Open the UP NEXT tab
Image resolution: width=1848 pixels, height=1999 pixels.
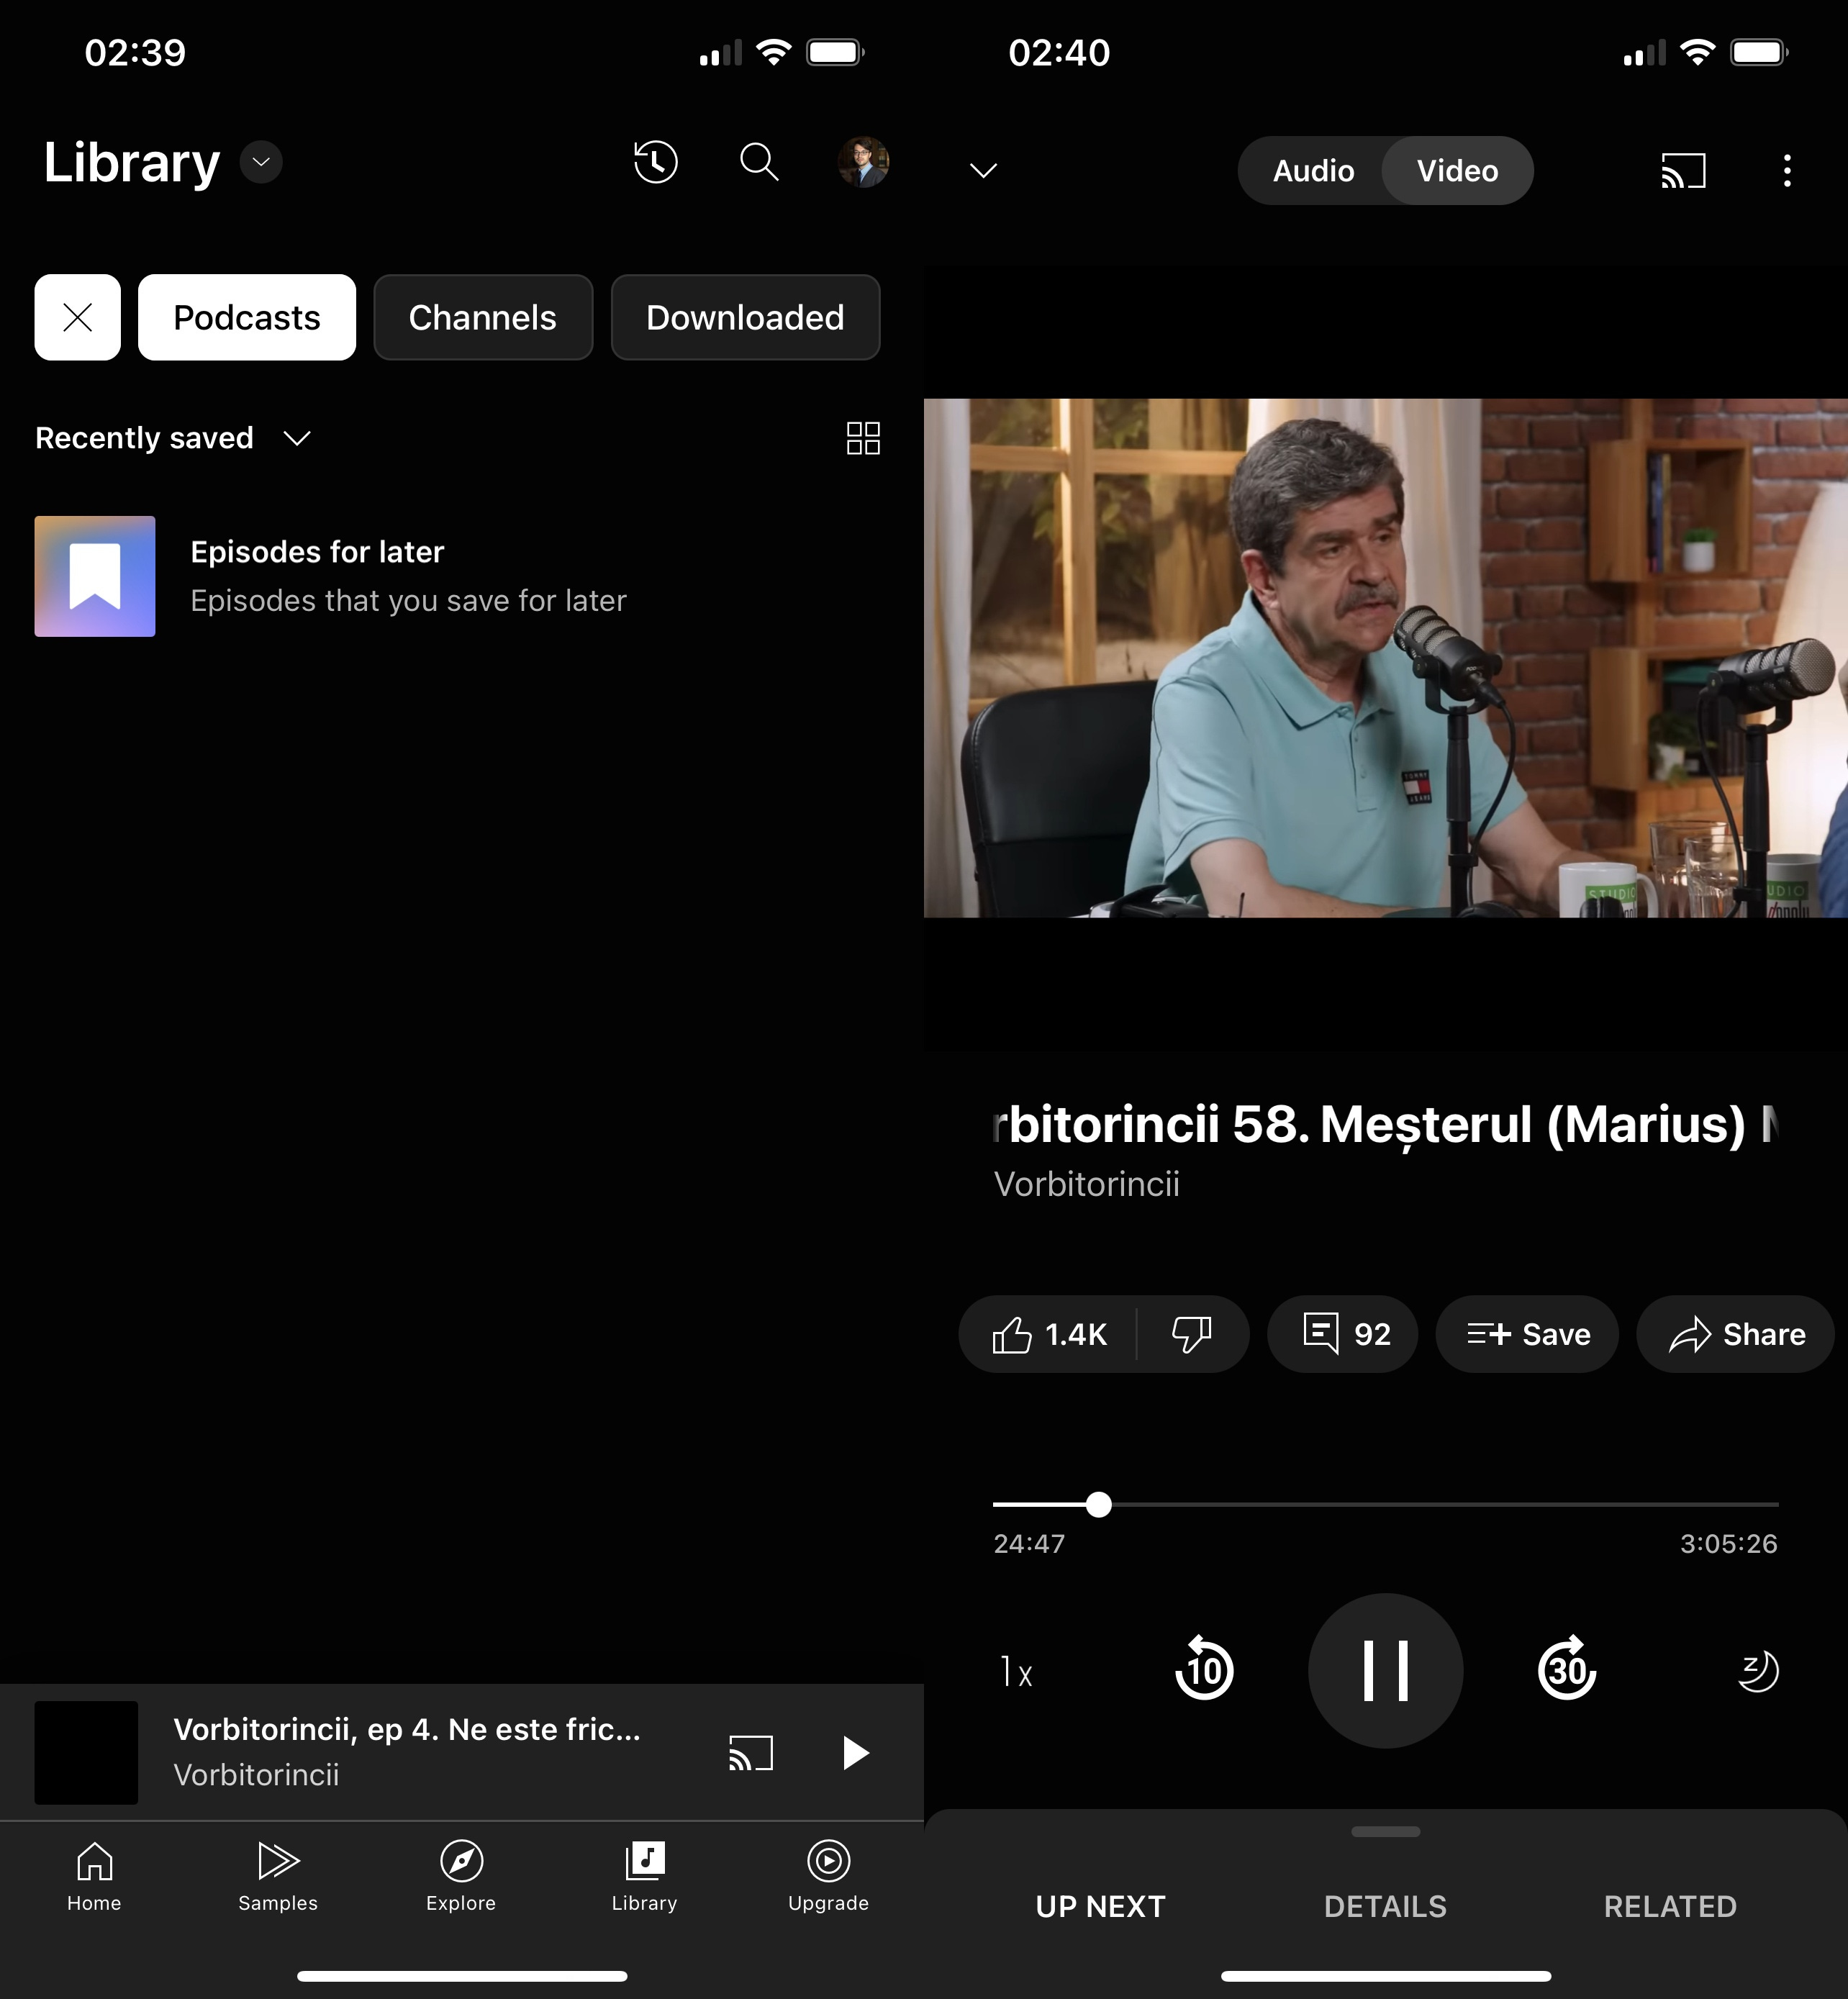click(1100, 1906)
